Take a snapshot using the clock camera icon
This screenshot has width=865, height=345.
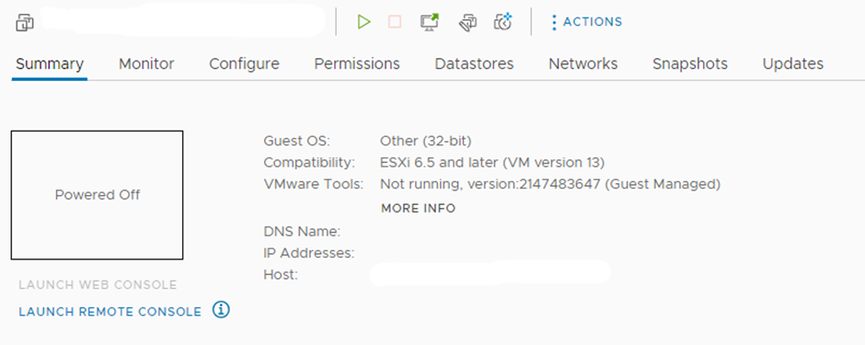(x=503, y=22)
